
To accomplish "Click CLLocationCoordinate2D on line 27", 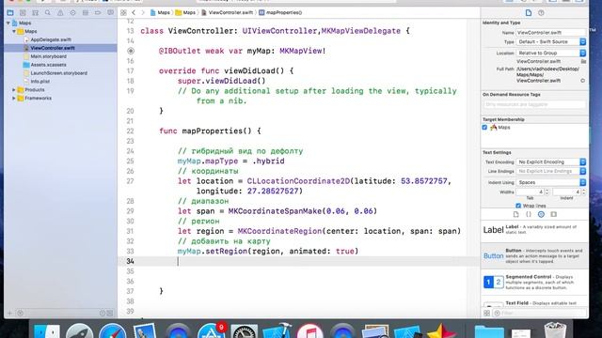I will click(x=298, y=181).
